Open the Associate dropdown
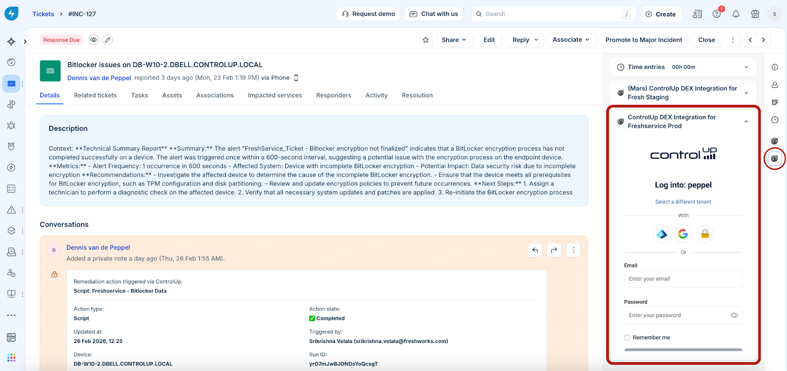The height and width of the screenshot is (371, 787). [571, 40]
